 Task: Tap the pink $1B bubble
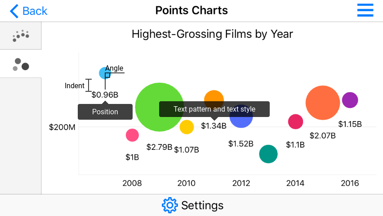pos(132,135)
